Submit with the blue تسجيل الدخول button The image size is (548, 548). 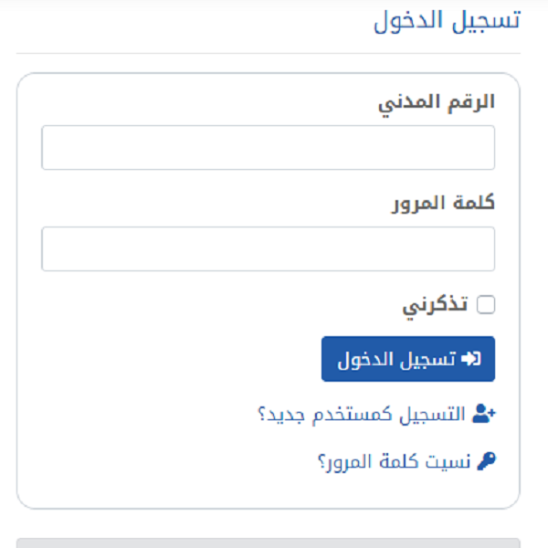pos(408,359)
